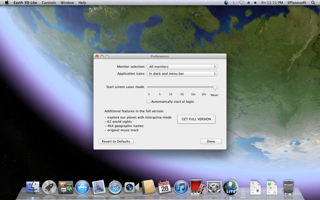Open Mission Control in the dock
320x200 pixels.
click(x=66, y=187)
